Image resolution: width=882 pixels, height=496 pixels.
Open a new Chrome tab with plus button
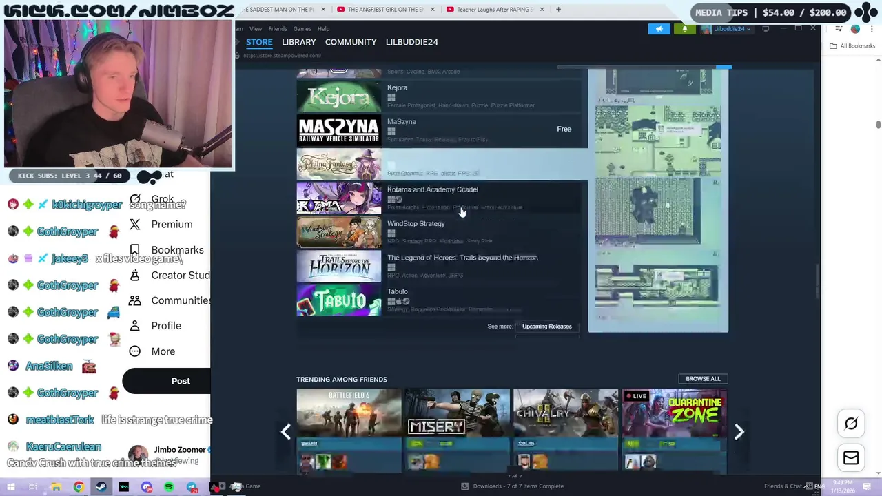pyautogui.click(x=558, y=10)
